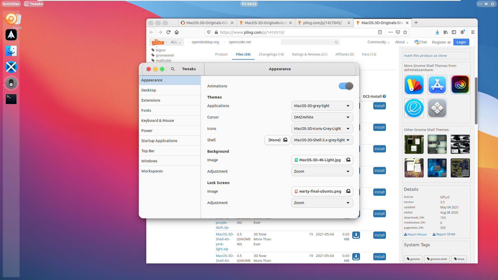This screenshot has width=498, height=280.
Task: Click the pling Login button
Action: coord(461,42)
